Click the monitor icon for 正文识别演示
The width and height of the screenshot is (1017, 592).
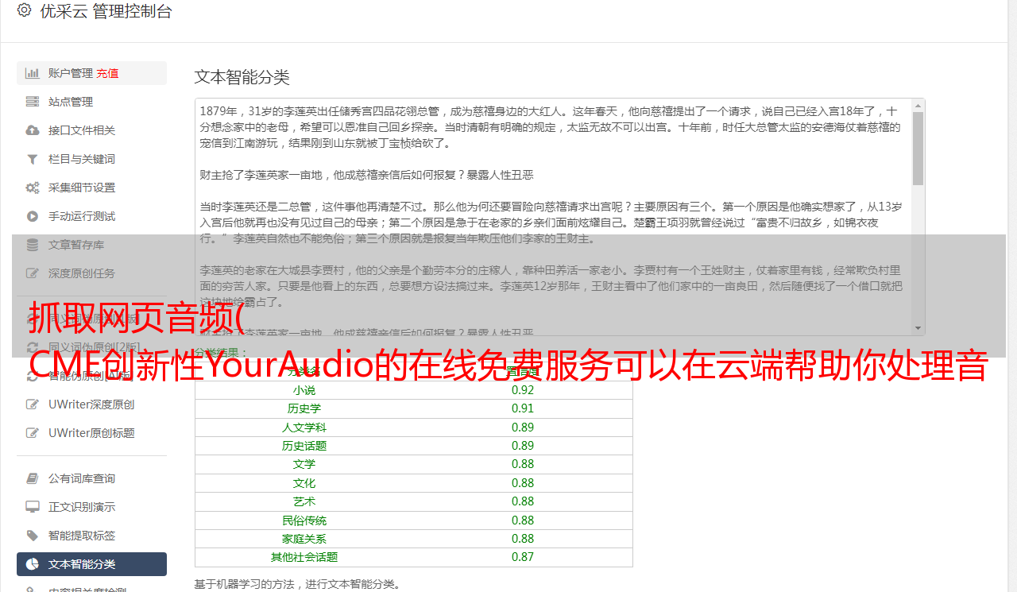(x=33, y=507)
